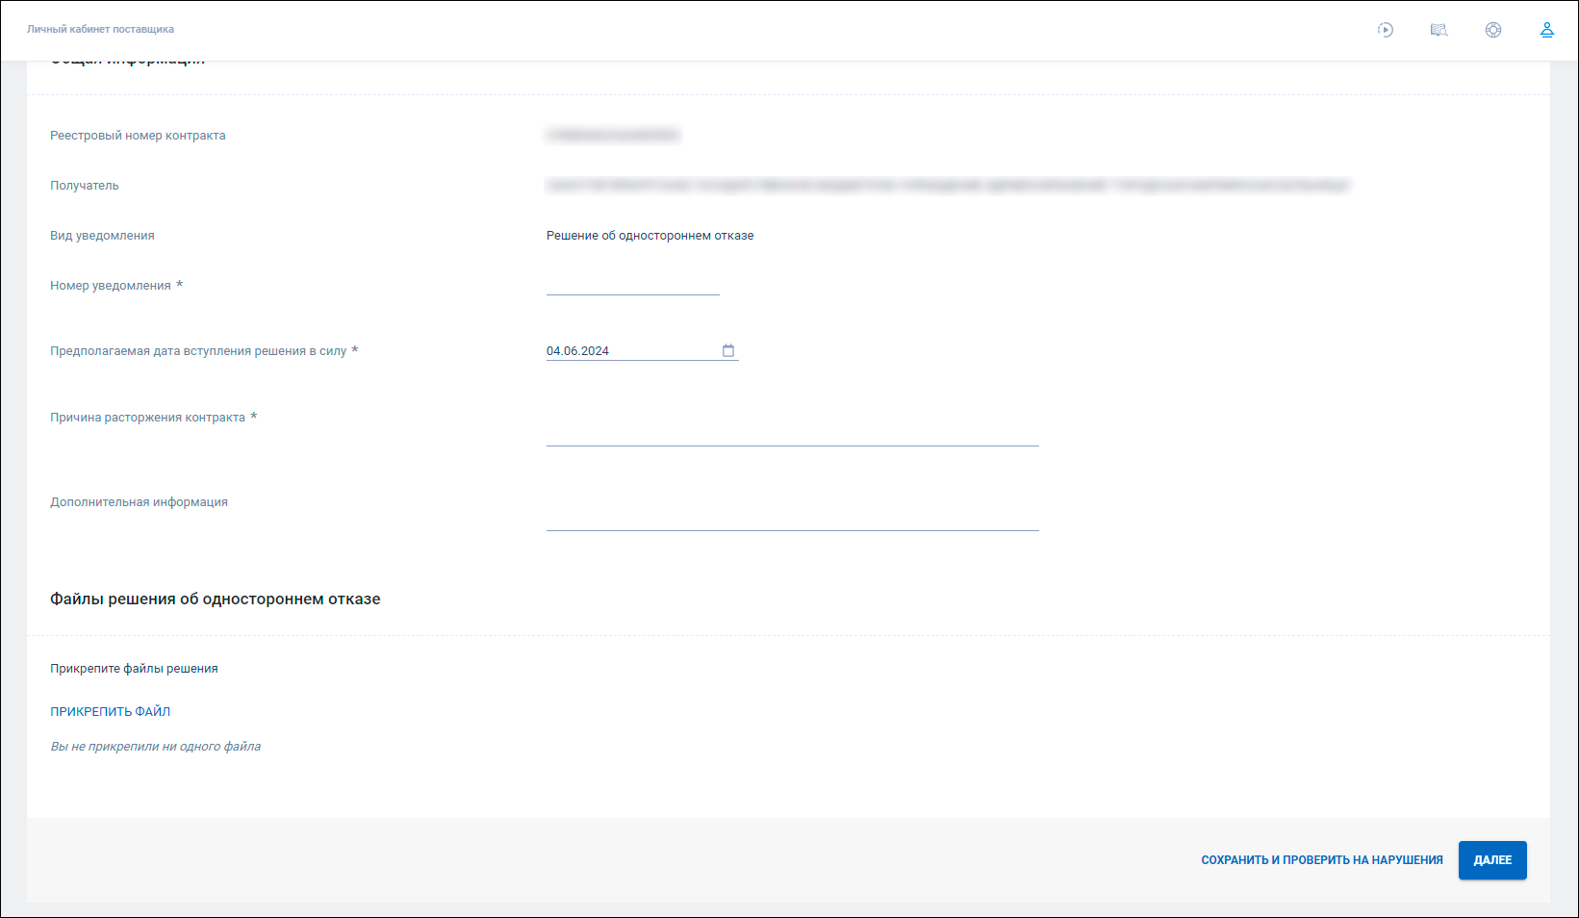Click label Реестровый номер контракта
This screenshot has height=918, width=1579.
(x=138, y=136)
